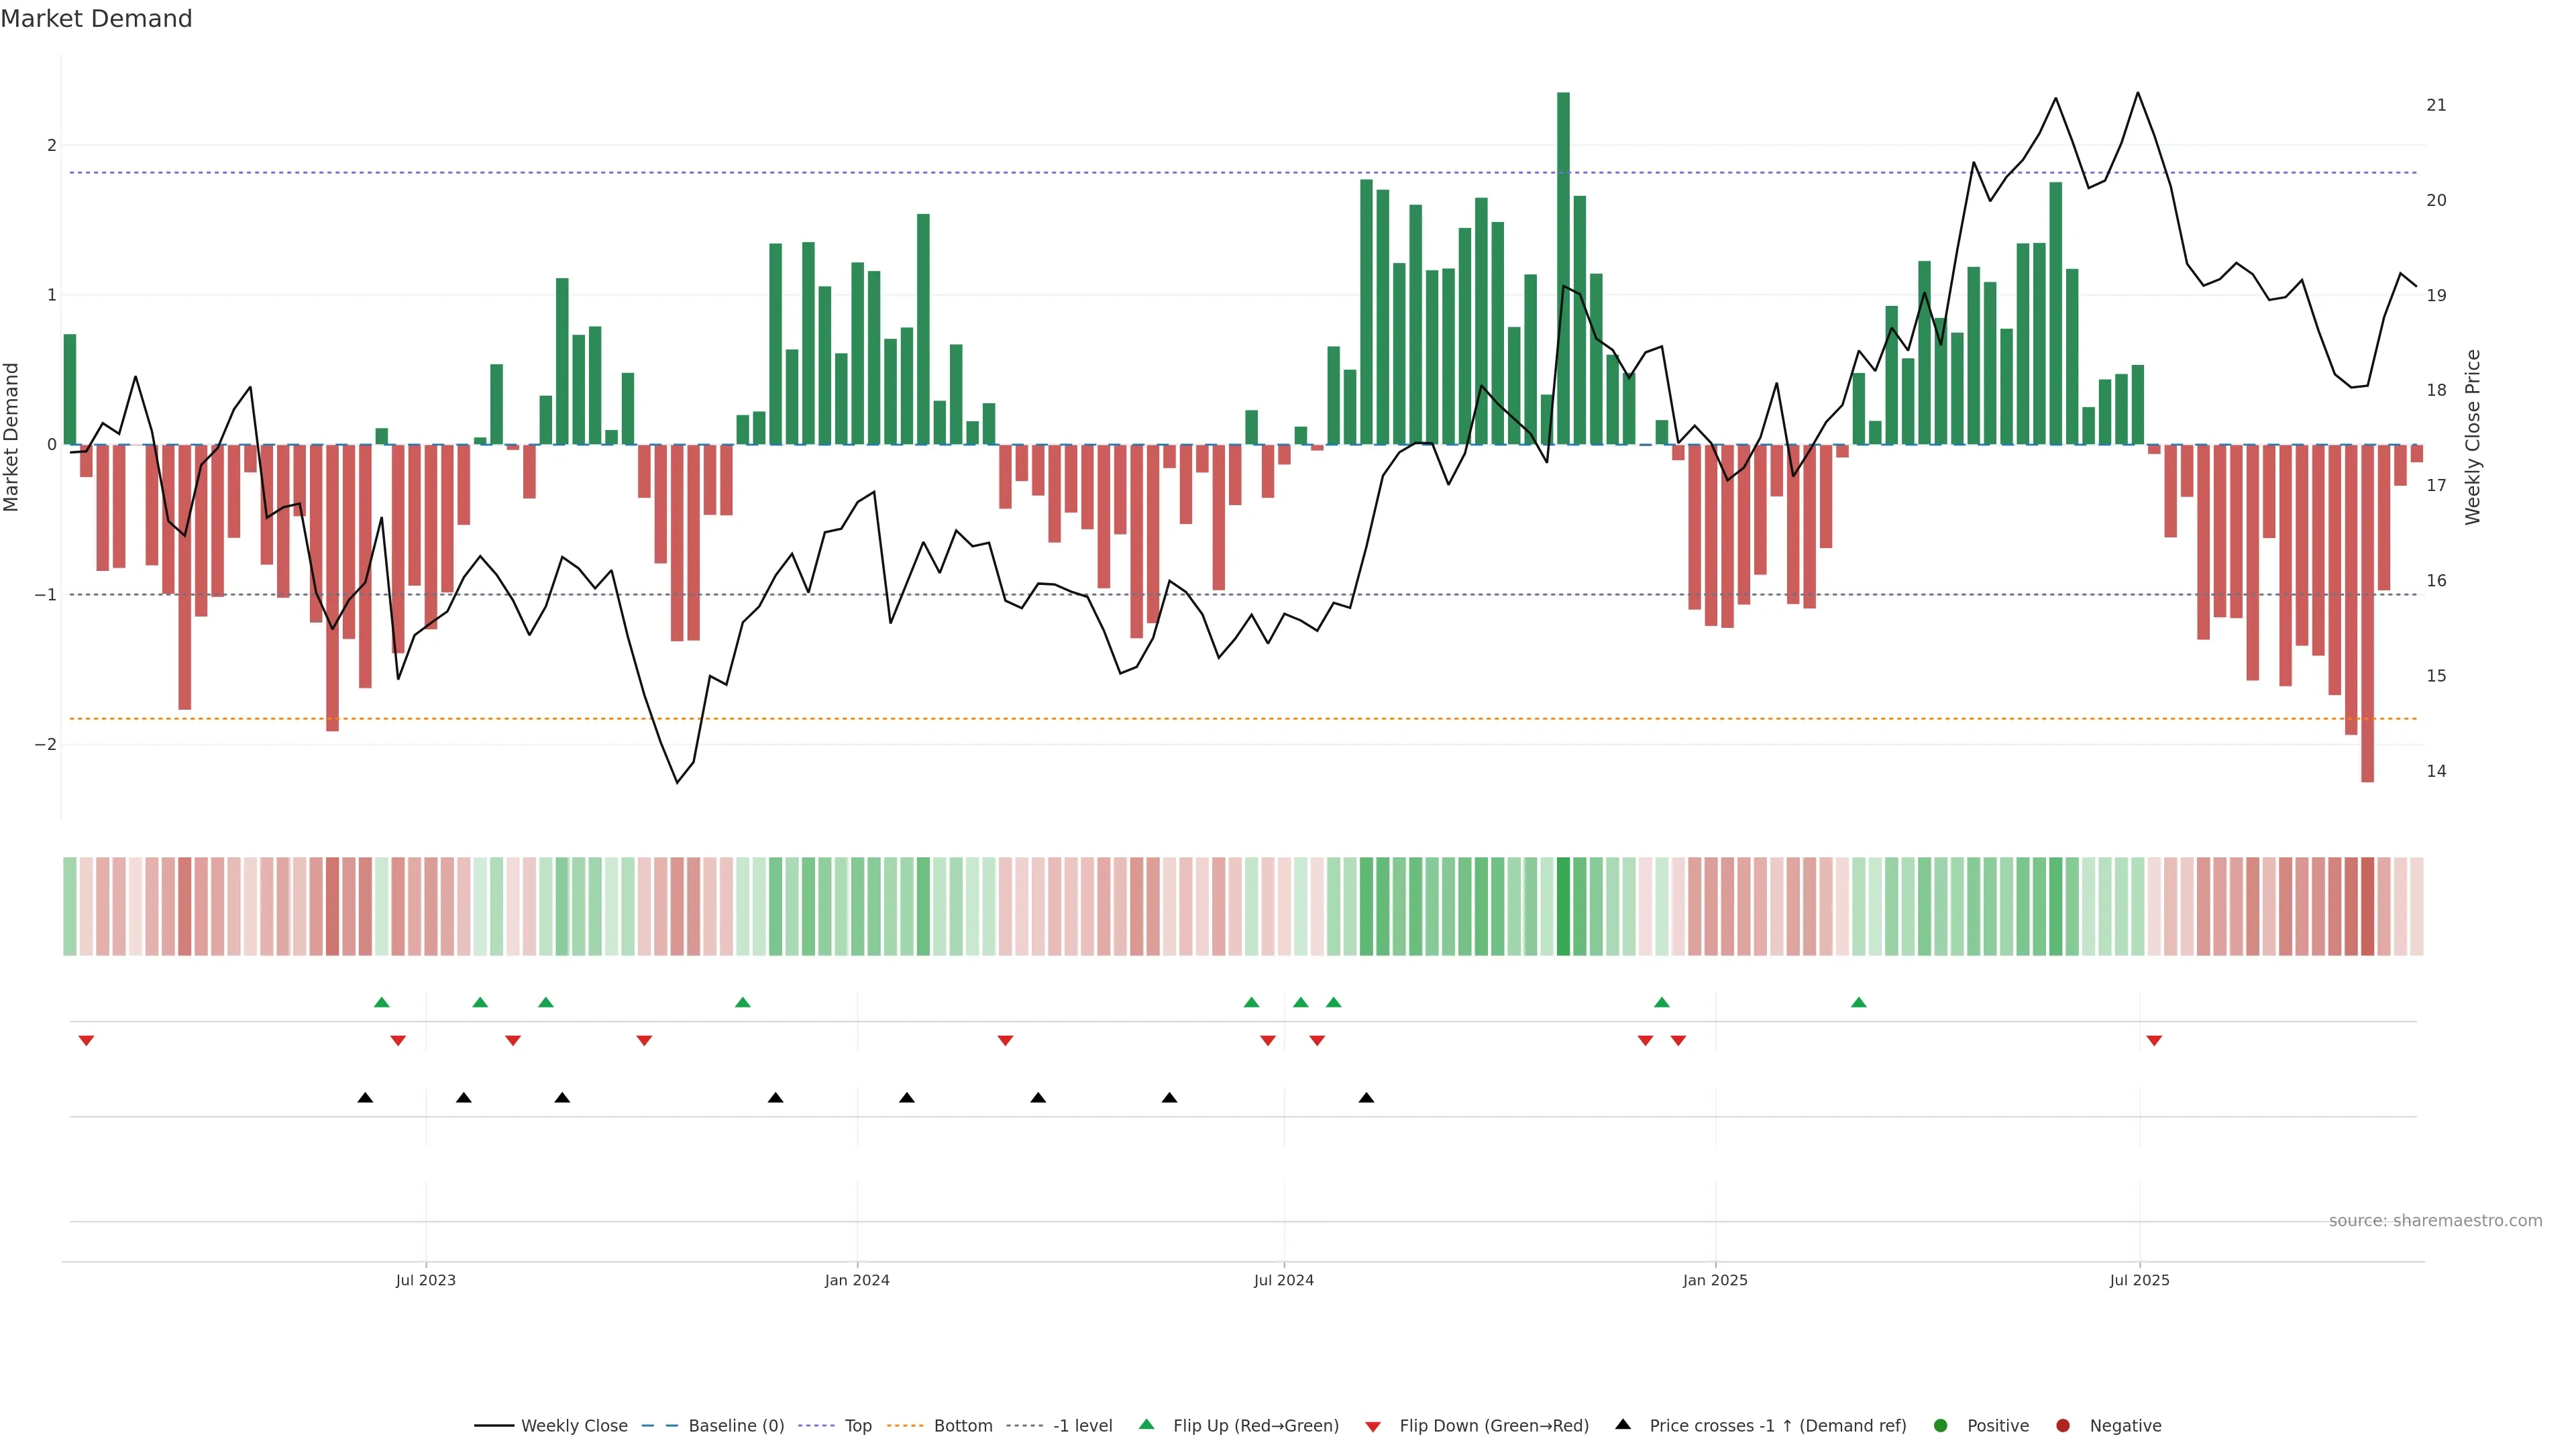Click the source: sharemaestro.com text
2576x1449 pixels.
2435,1220
